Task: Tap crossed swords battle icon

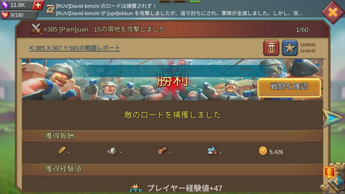Action: pos(36,29)
